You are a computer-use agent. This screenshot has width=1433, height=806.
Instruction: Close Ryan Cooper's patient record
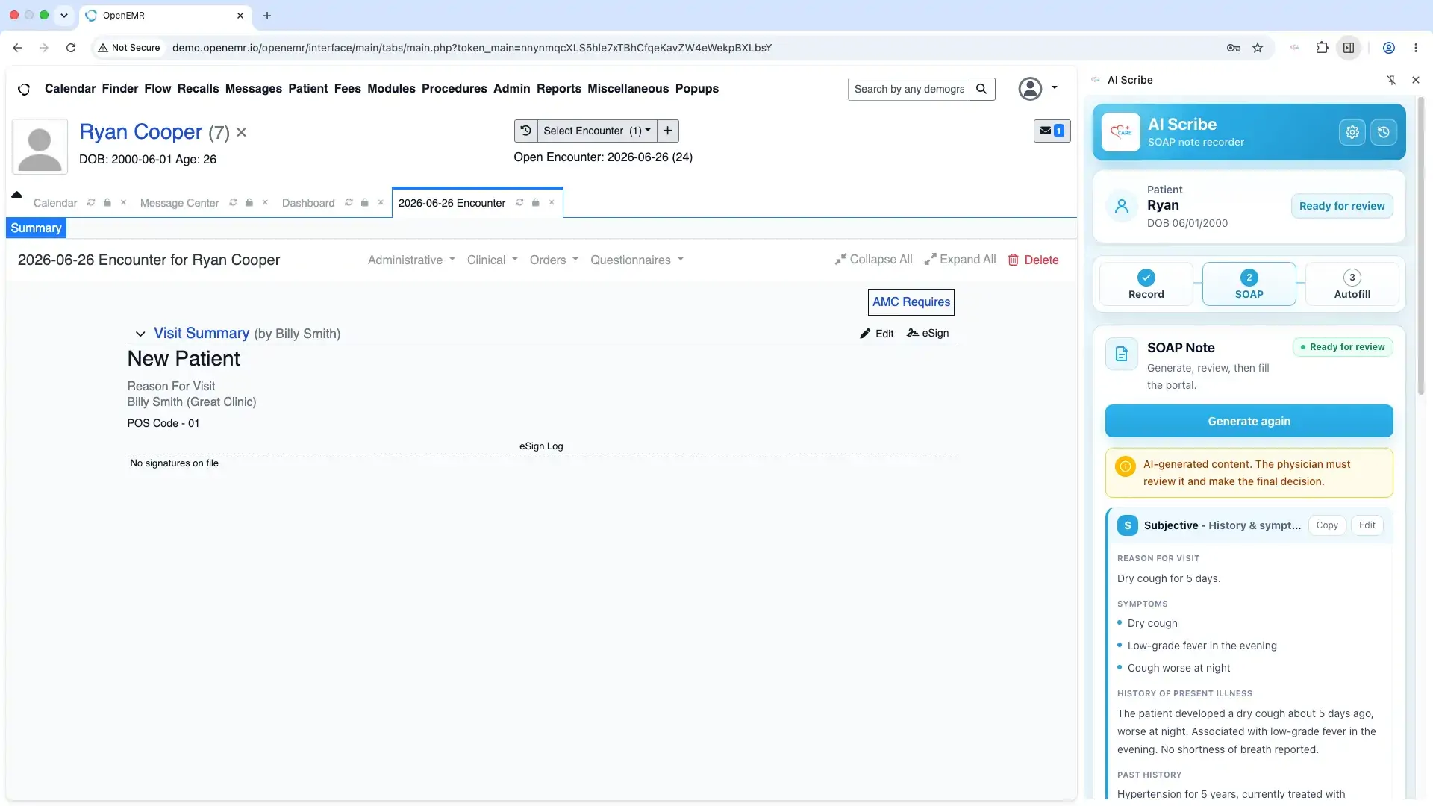[241, 132]
